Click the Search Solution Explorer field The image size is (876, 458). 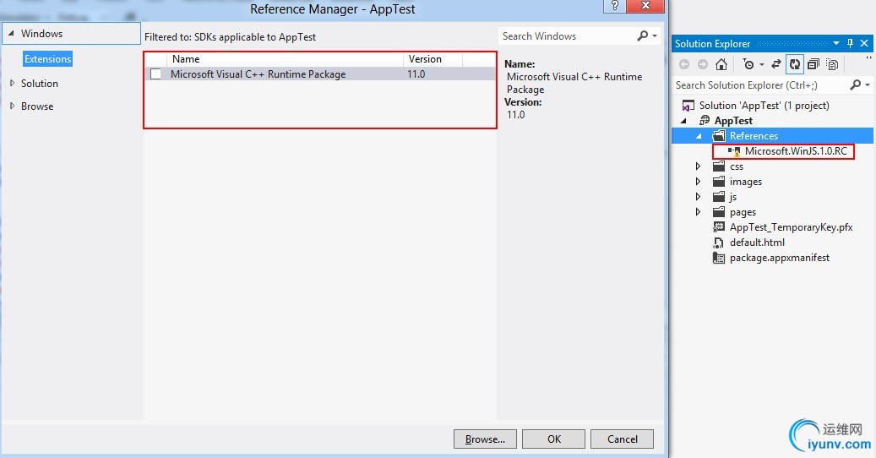click(759, 85)
